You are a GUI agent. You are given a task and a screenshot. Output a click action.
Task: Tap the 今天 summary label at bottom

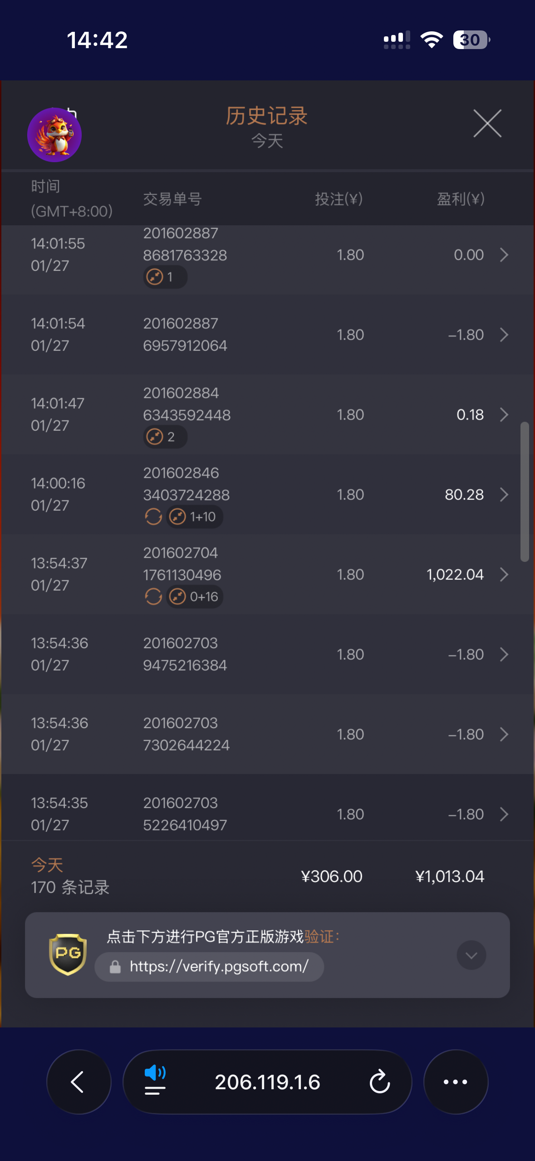click(47, 865)
